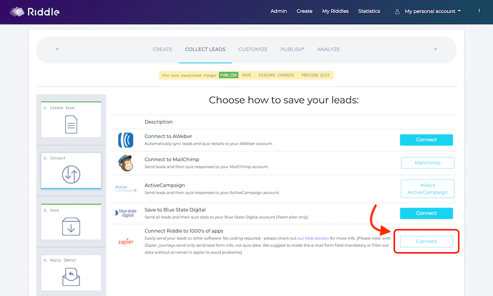Screen dimensions: 493x296
Task: Click DISCARD CHANGES
Action: click(x=277, y=76)
